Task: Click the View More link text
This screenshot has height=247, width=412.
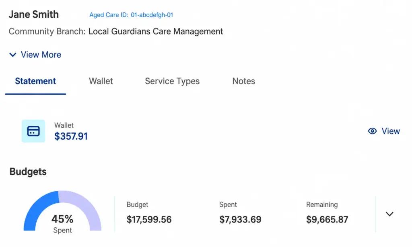Action: (41, 55)
